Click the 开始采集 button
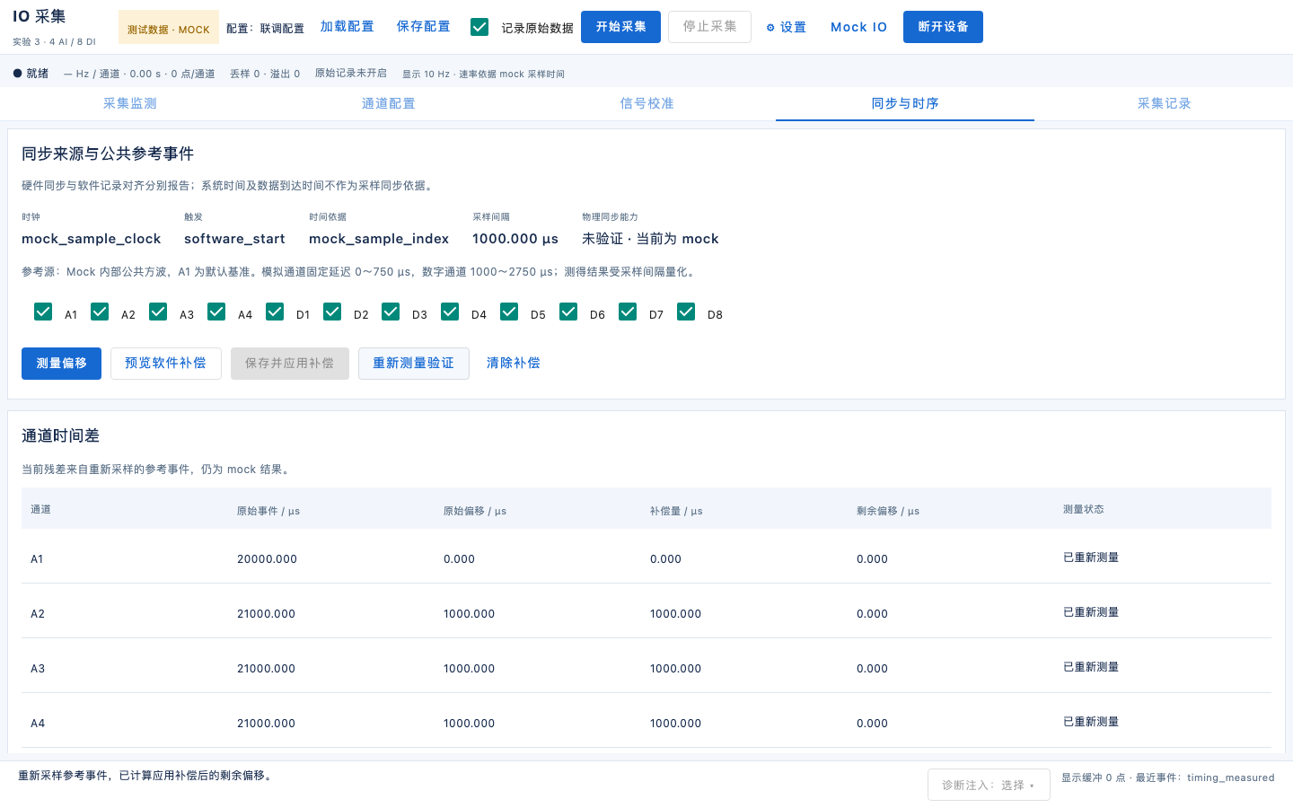 pyautogui.click(x=620, y=27)
